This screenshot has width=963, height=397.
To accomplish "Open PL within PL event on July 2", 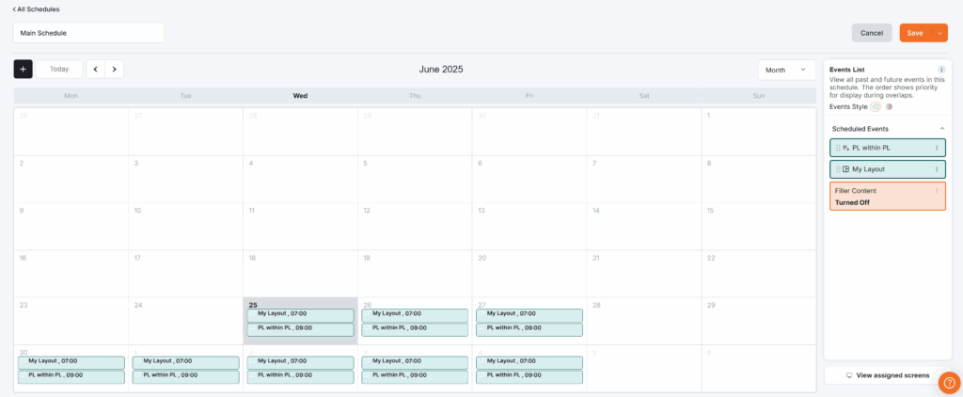I will click(x=300, y=376).
